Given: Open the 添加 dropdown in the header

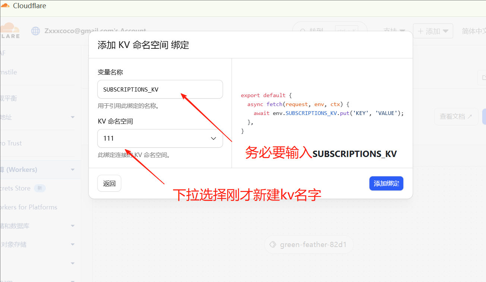Looking at the screenshot, I should (x=433, y=31).
